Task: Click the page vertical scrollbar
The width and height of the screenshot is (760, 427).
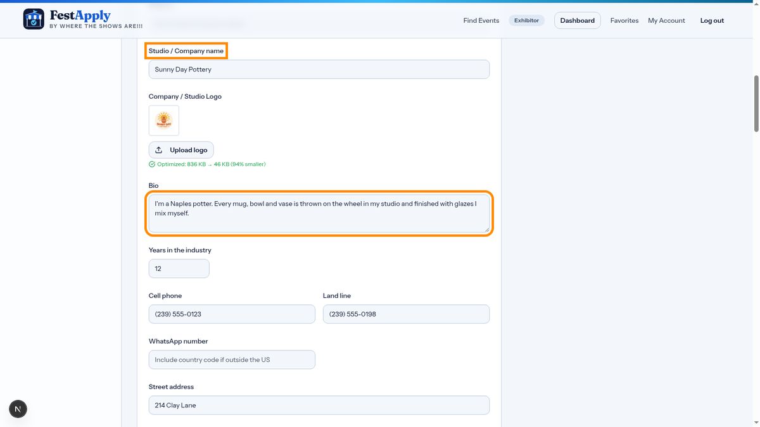Action: point(756,104)
